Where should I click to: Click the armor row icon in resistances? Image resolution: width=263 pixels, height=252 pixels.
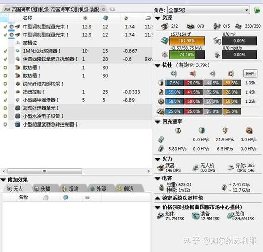(x=161, y=92)
